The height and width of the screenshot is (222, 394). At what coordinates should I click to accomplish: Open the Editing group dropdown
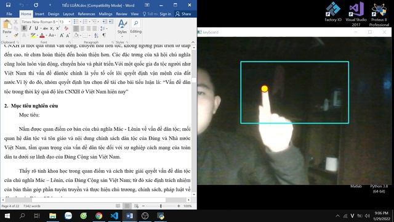click(135, 28)
